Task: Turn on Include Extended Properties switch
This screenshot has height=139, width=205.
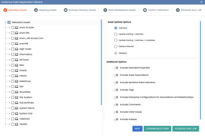Action: tap(116, 68)
